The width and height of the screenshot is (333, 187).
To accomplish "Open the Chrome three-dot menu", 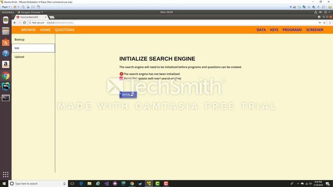I will coord(330,23).
